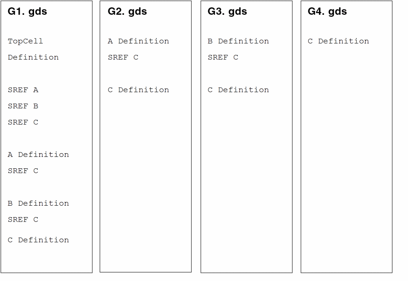Image resolution: width=408 pixels, height=281 pixels.
Task: Select C Definition in the G2 box
Action: click(x=138, y=90)
